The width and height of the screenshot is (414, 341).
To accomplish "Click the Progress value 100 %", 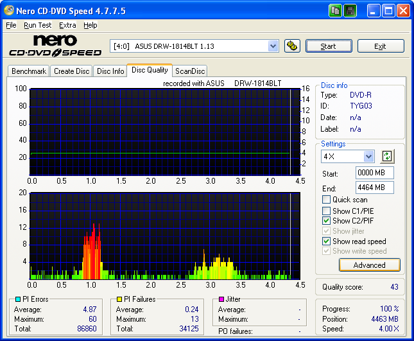I will [x=390, y=309].
